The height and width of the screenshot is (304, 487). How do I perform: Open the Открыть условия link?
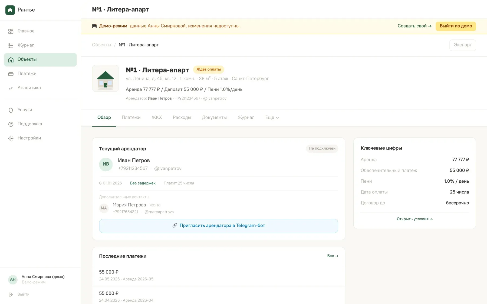[415, 219]
